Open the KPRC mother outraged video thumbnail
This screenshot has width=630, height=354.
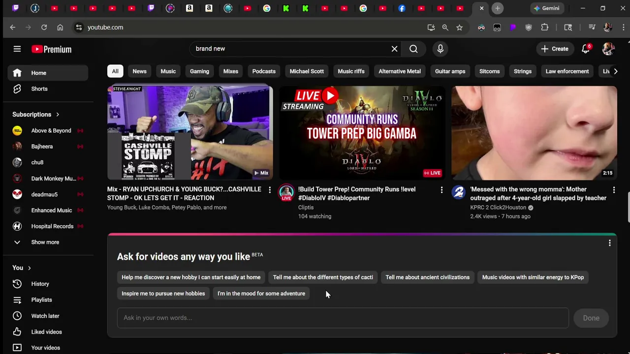[x=534, y=133]
